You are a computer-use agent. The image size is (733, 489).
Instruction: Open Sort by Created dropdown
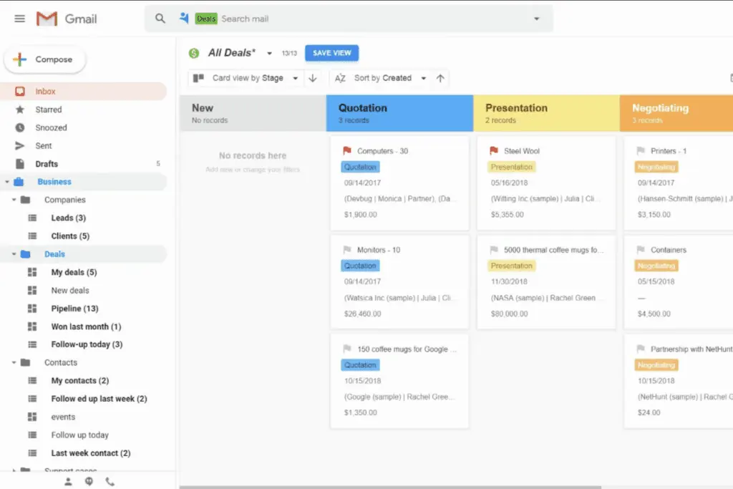pyautogui.click(x=424, y=78)
